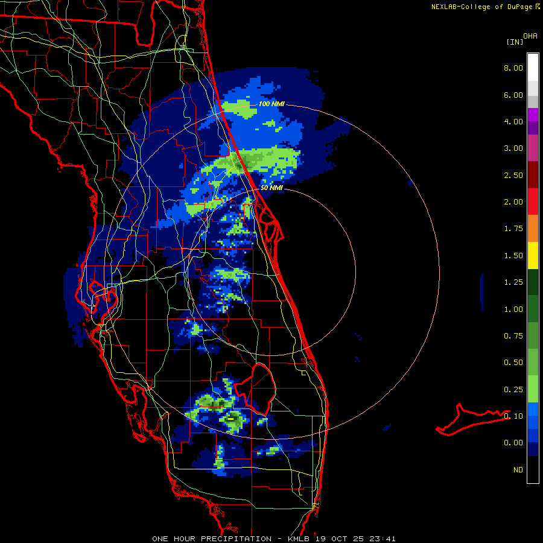The width and height of the screenshot is (543, 543).
Task: Click the pink 3.00 legend swatch
Action: (533, 148)
